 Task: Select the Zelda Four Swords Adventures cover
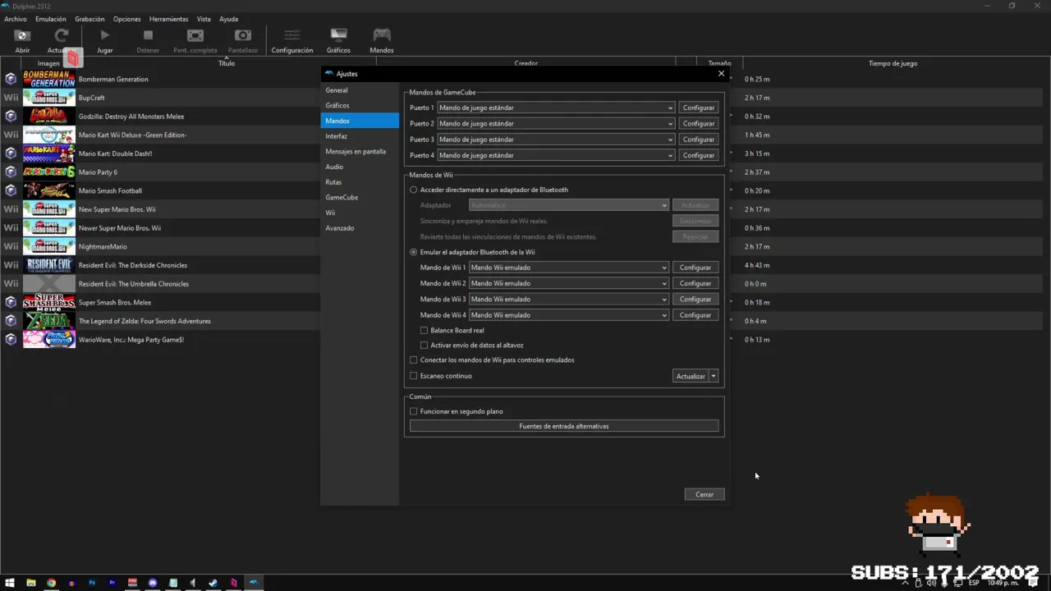49,321
